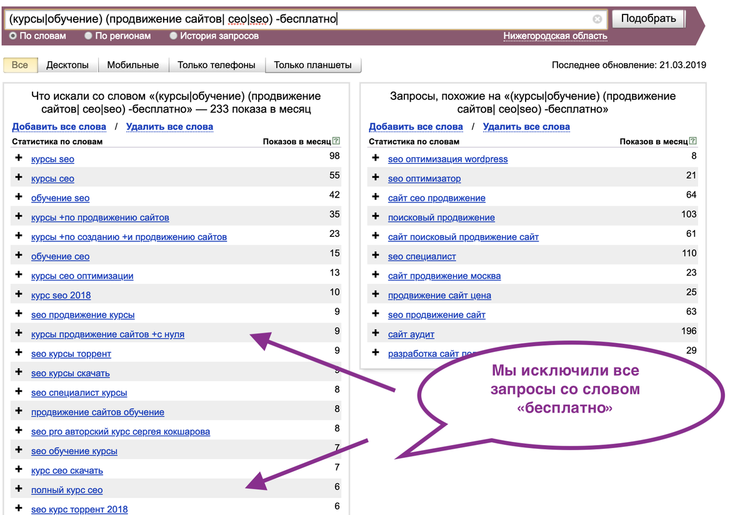Open the help icon beside «Показов в месяц»
This screenshot has height=515, width=750.
pos(337,141)
